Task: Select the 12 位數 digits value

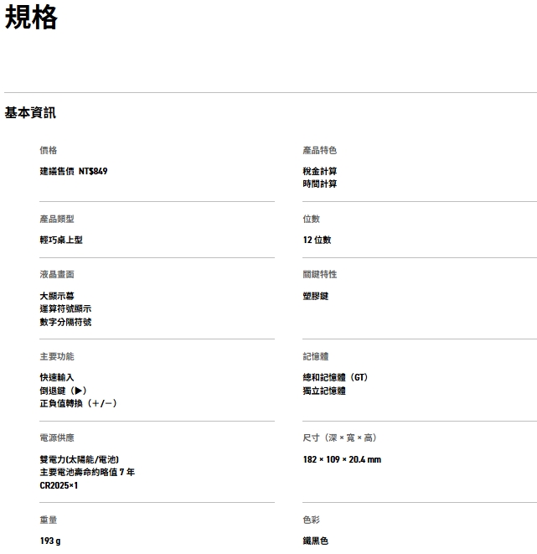Action: [318, 240]
